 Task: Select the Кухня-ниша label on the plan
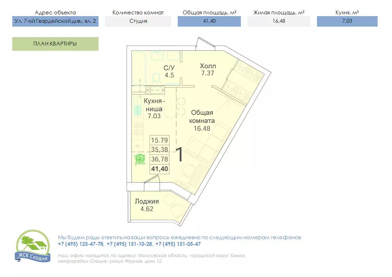(154, 105)
